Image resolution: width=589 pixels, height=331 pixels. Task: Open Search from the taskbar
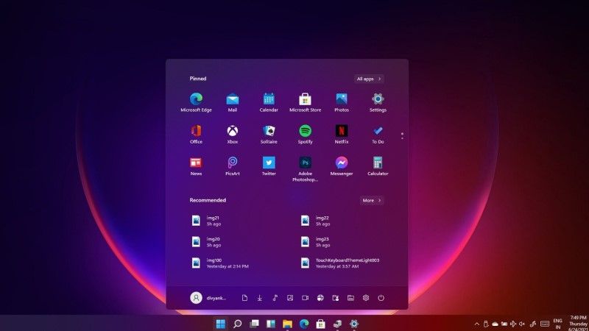(237, 324)
